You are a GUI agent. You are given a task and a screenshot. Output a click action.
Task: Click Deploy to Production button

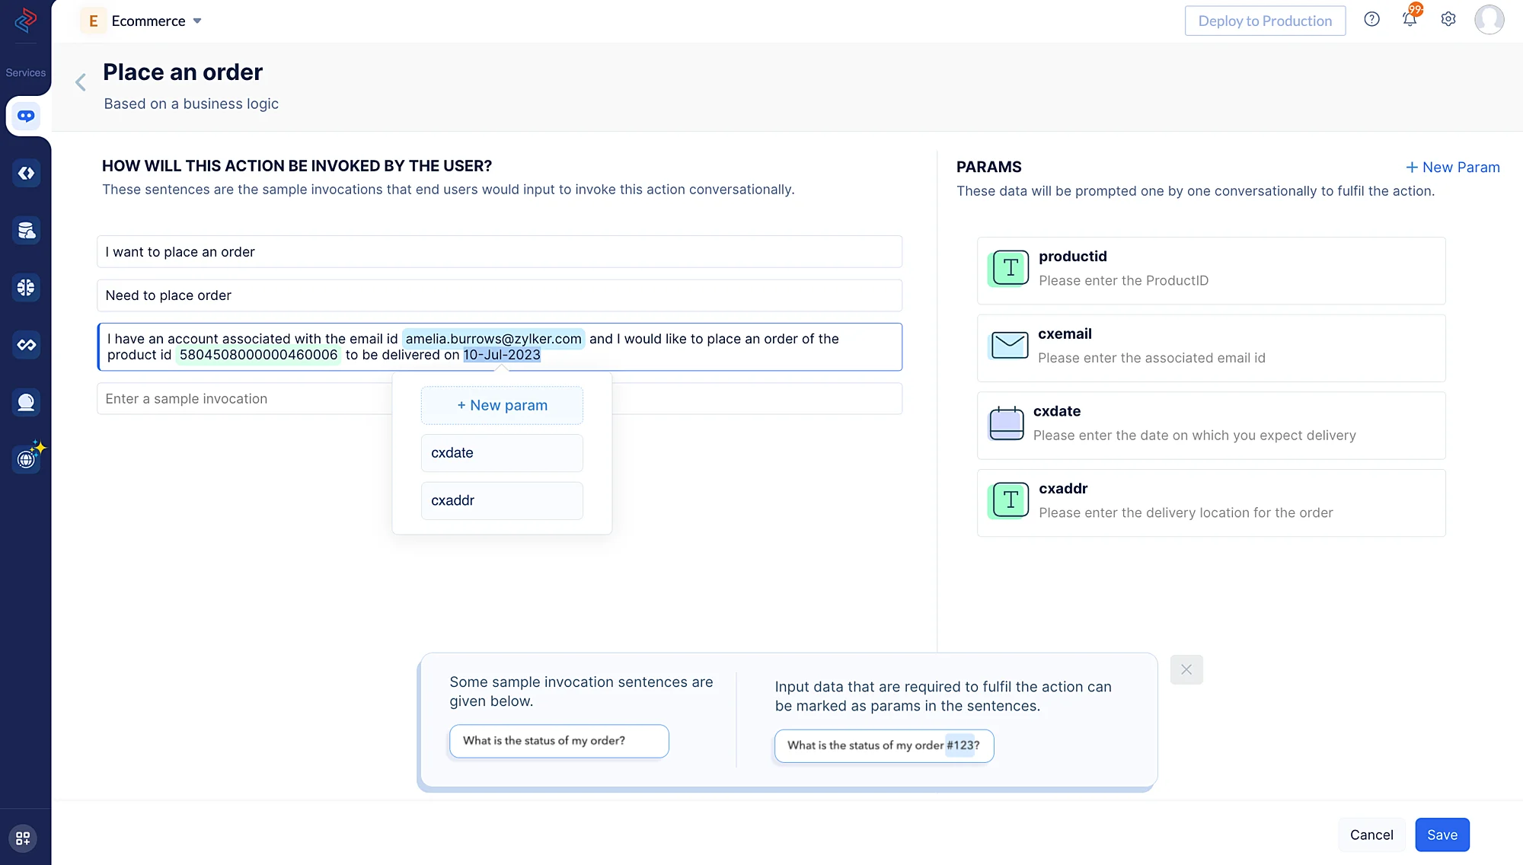(x=1265, y=21)
